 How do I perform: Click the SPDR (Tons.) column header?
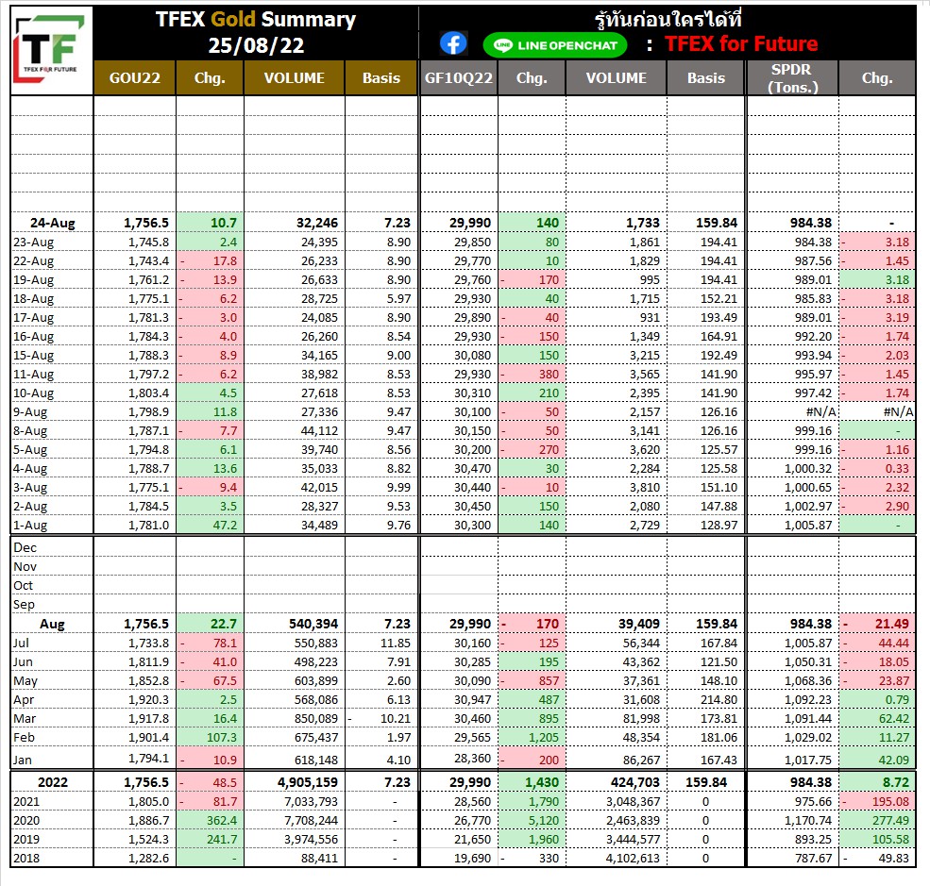coord(792,77)
